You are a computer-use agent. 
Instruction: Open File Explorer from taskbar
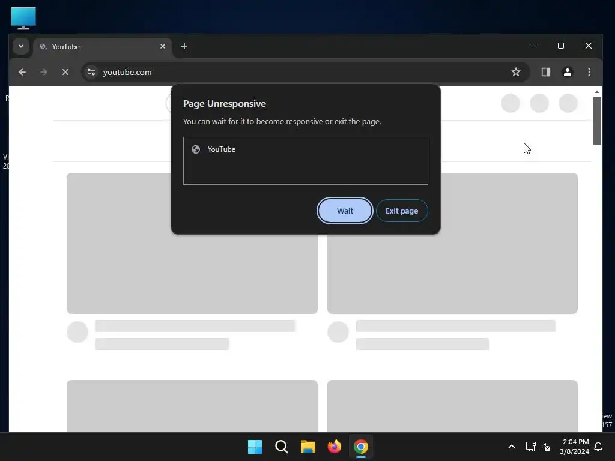click(x=308, y=447)
